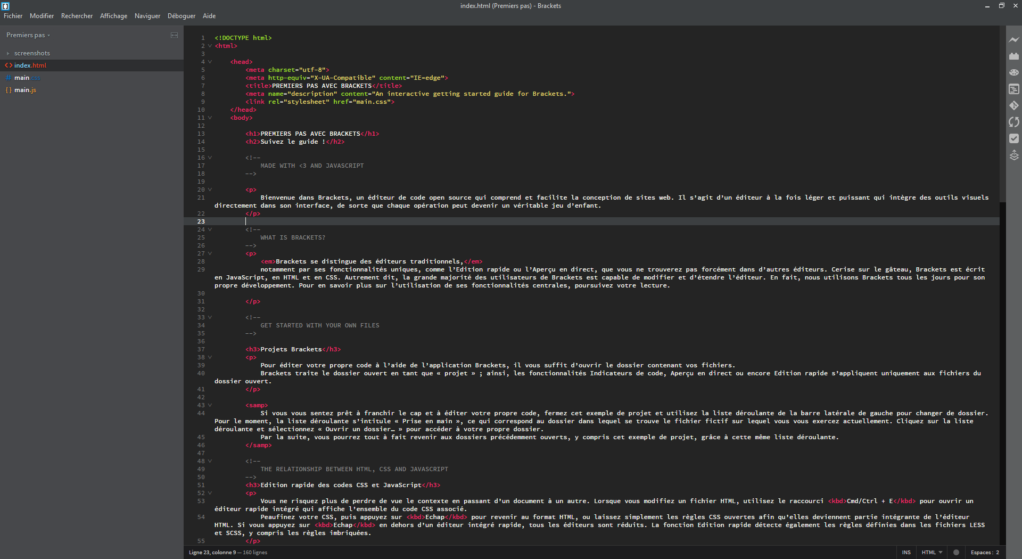
Task: Open the Modifier menu
Action: [42, 16]
